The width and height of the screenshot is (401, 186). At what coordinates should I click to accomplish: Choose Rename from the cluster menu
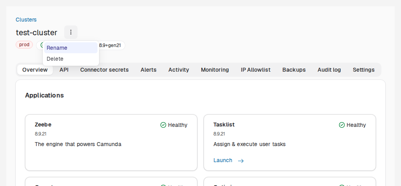pos(71,48)
